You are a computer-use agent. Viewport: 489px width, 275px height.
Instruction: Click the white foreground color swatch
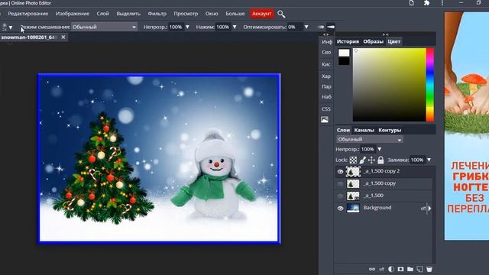(344, 53)
